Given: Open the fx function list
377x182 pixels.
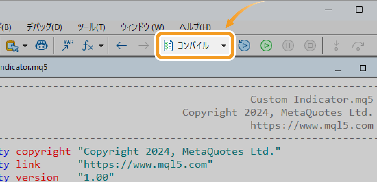Looking at the screenshot, I should tap(87, 45).
